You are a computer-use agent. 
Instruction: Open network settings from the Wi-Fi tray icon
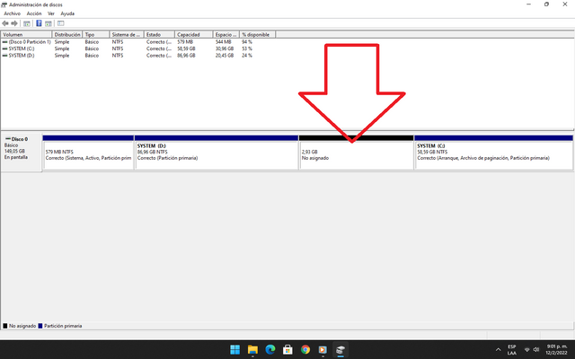[x=527, y=349]
